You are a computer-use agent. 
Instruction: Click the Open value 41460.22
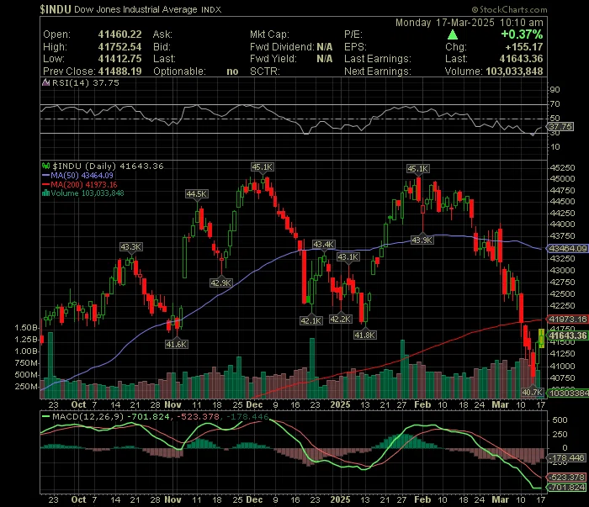coord(119,34)
